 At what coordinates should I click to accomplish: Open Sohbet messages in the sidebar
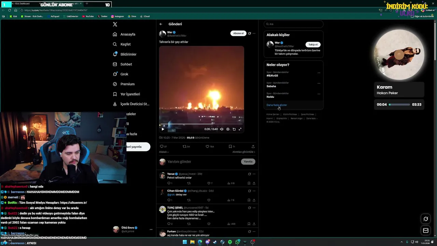point(122,64)
